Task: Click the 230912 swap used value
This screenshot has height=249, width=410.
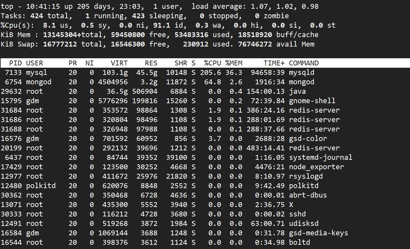Action: (196, 44)
